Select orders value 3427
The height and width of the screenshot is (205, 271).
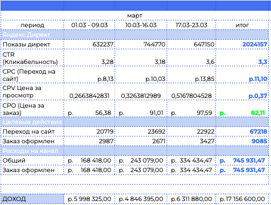191,141
